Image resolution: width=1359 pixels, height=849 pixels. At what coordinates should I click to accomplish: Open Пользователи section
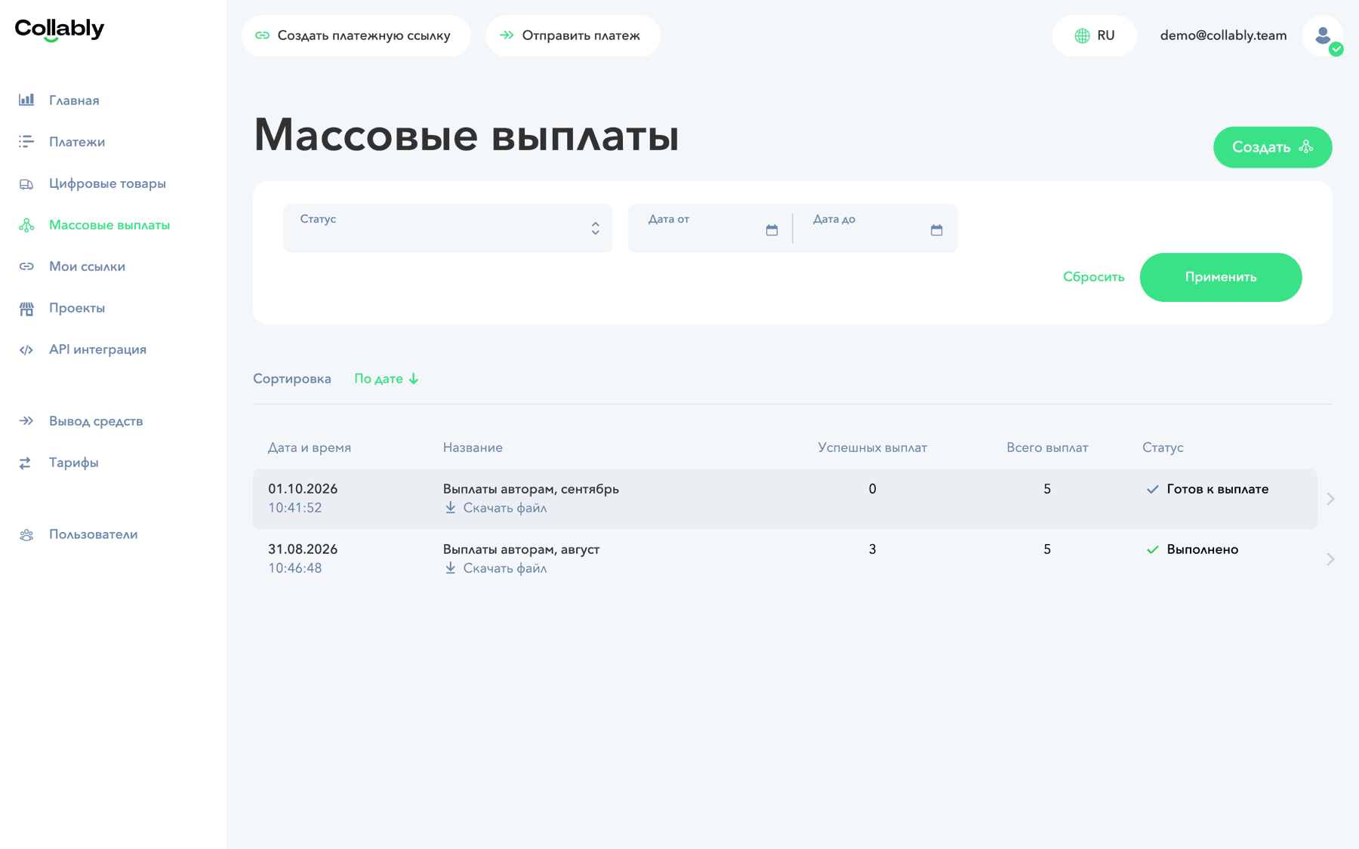[94, 534]
